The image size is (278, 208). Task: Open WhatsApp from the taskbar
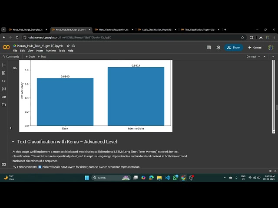[x=175, y=178]
